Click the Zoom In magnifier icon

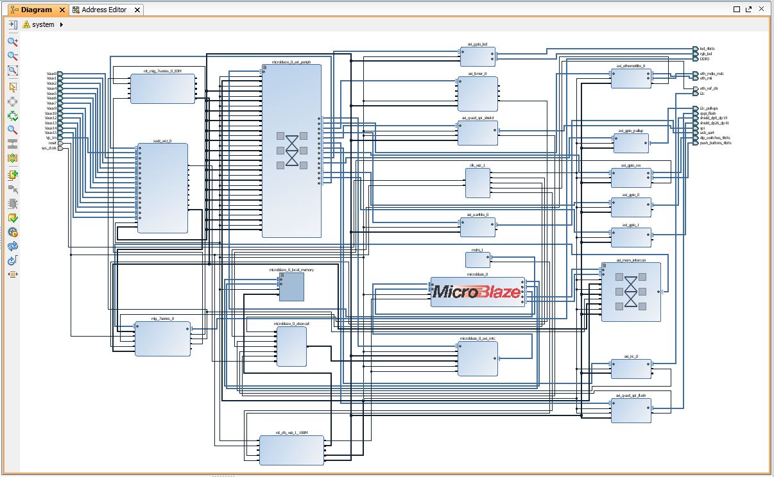coord(12,42)
